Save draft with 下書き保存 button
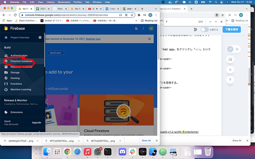Viewport: 255px width, 159px height. 232,30
